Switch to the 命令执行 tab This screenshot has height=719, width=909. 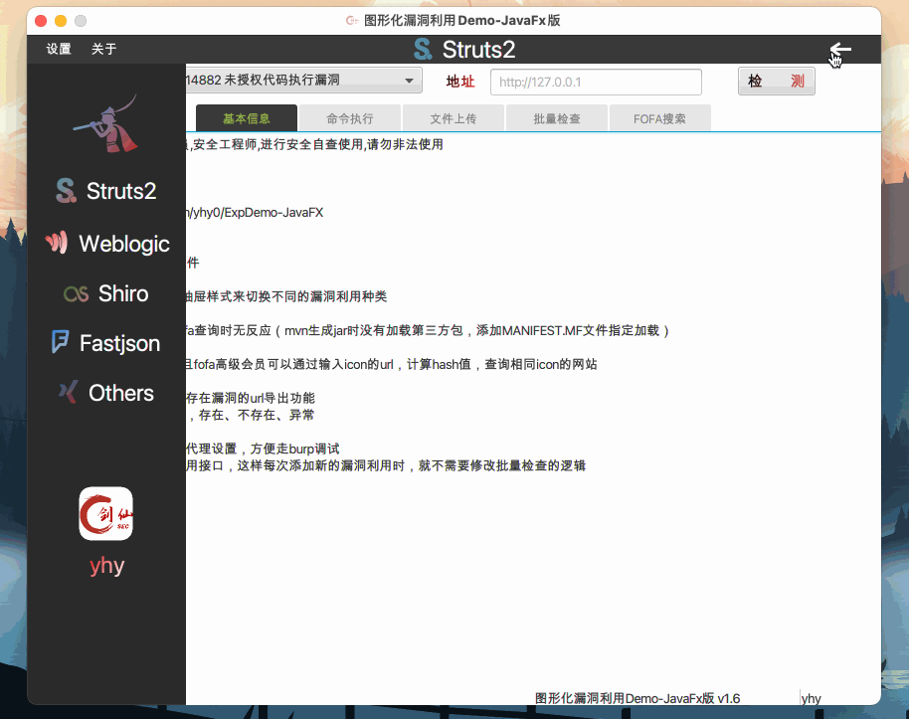point(349,118)
